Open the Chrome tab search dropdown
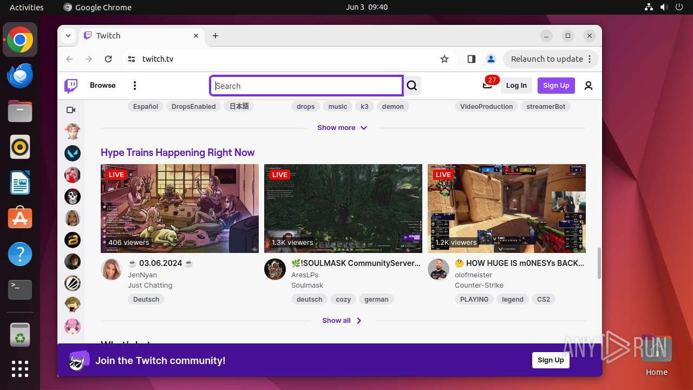Screen dimensions: 693x390 click(x=68, y=36)
